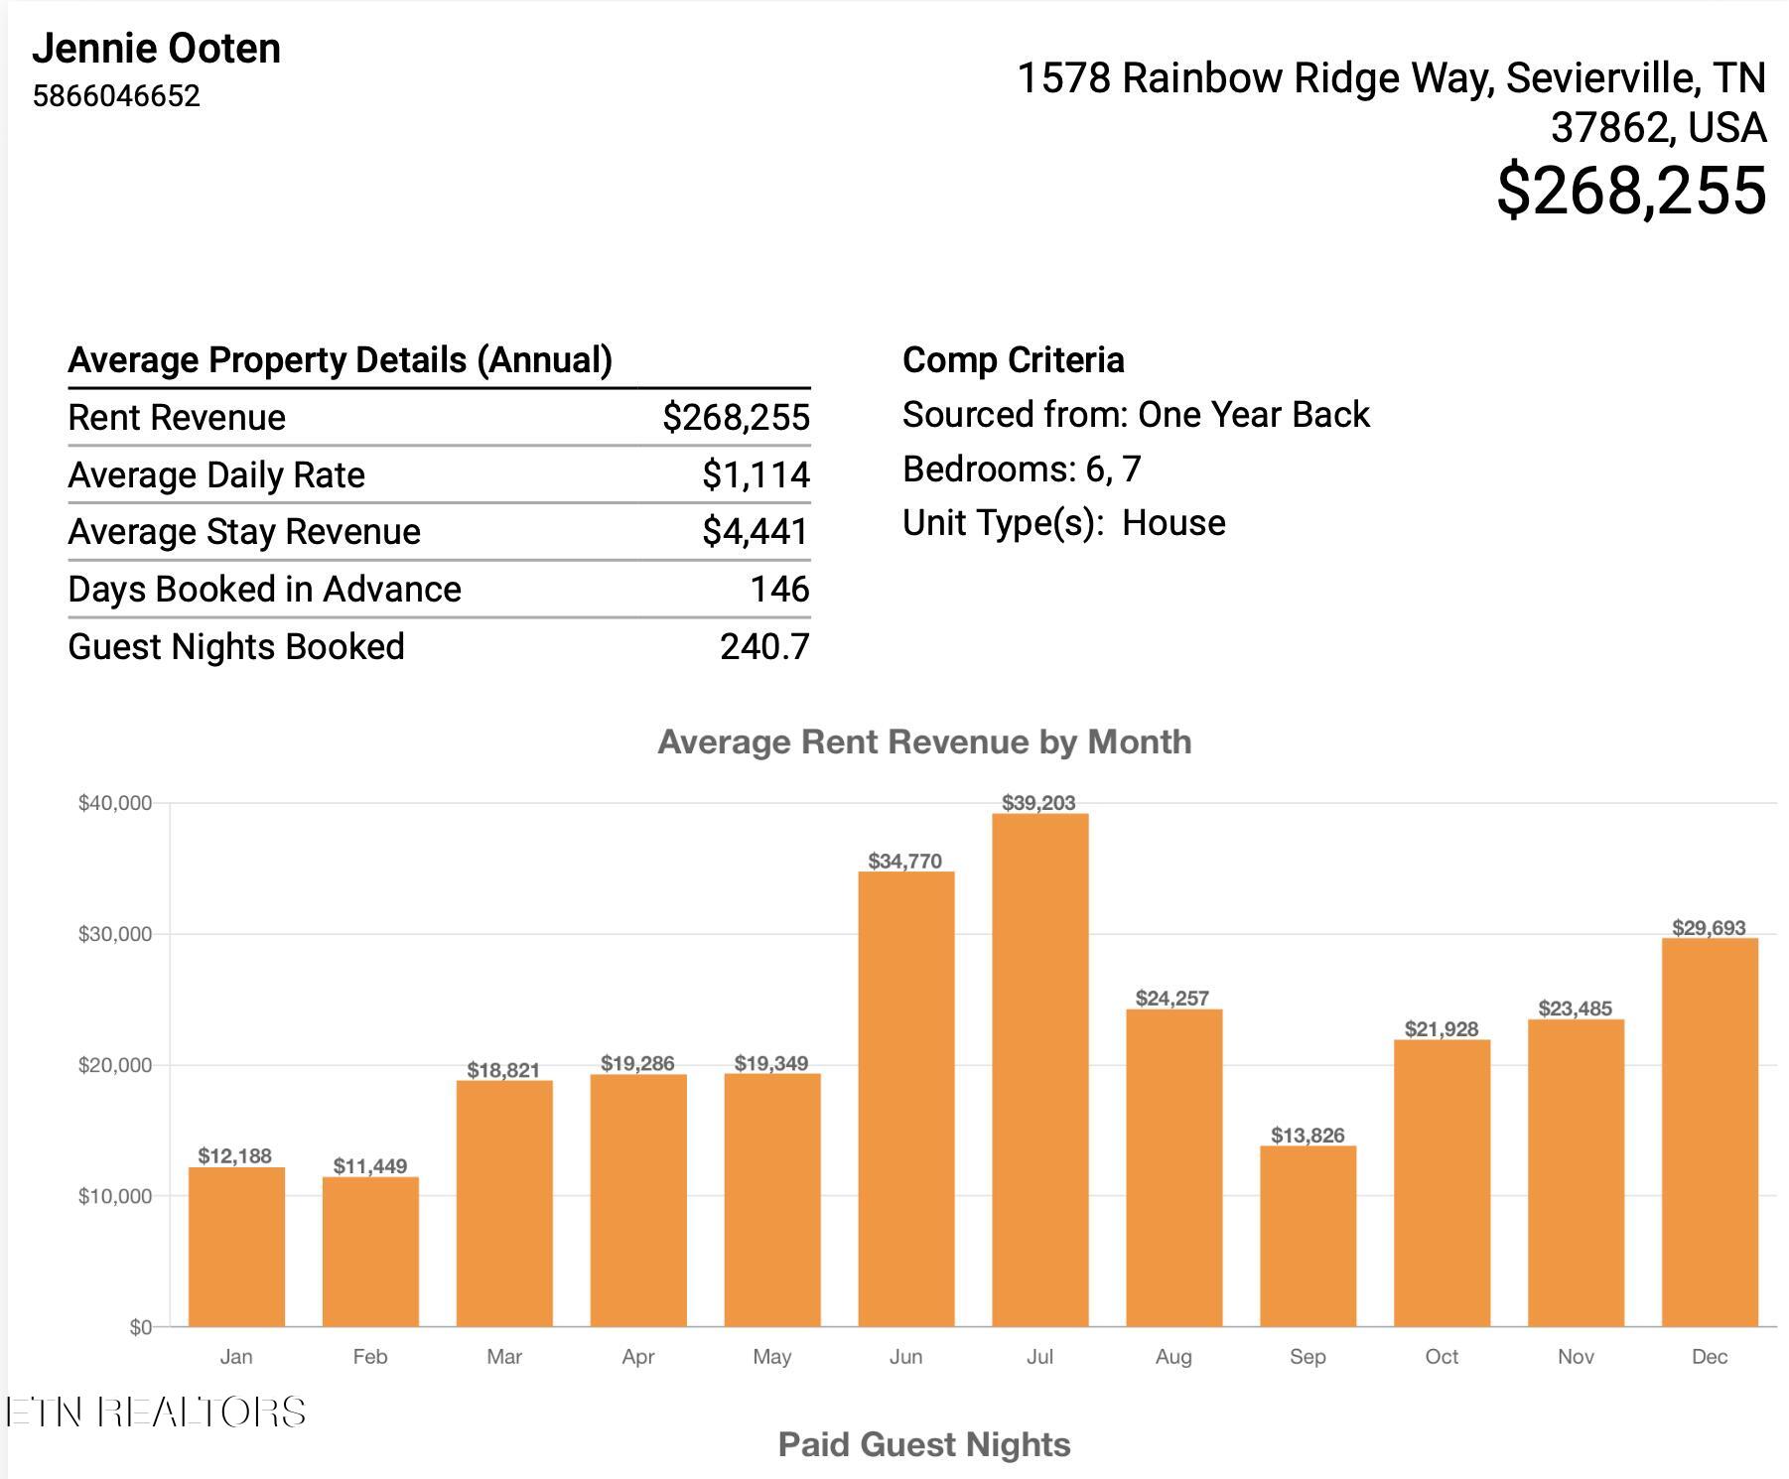The height and width of the screenshot is (1479, 1789).
Task: Click the $18,821 data label
Action: point(503,1070)
